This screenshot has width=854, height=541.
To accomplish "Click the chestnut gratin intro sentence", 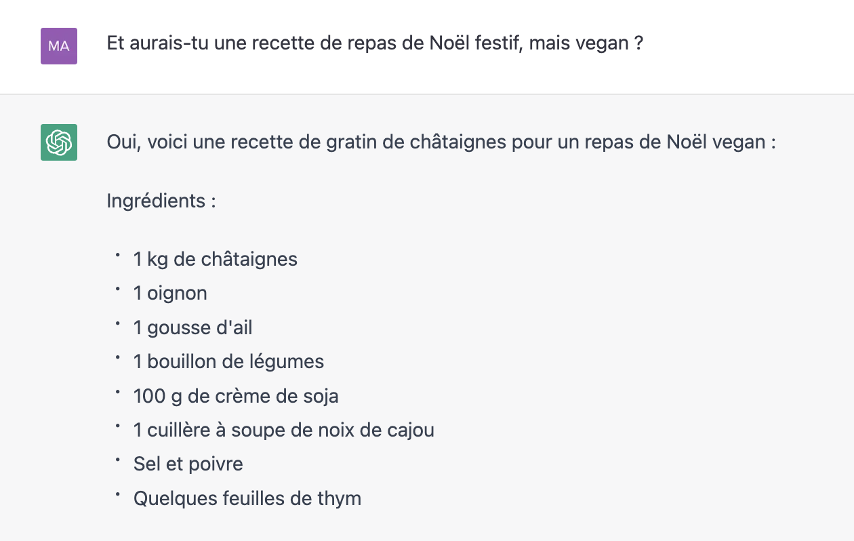I will (x=441, y=143).
